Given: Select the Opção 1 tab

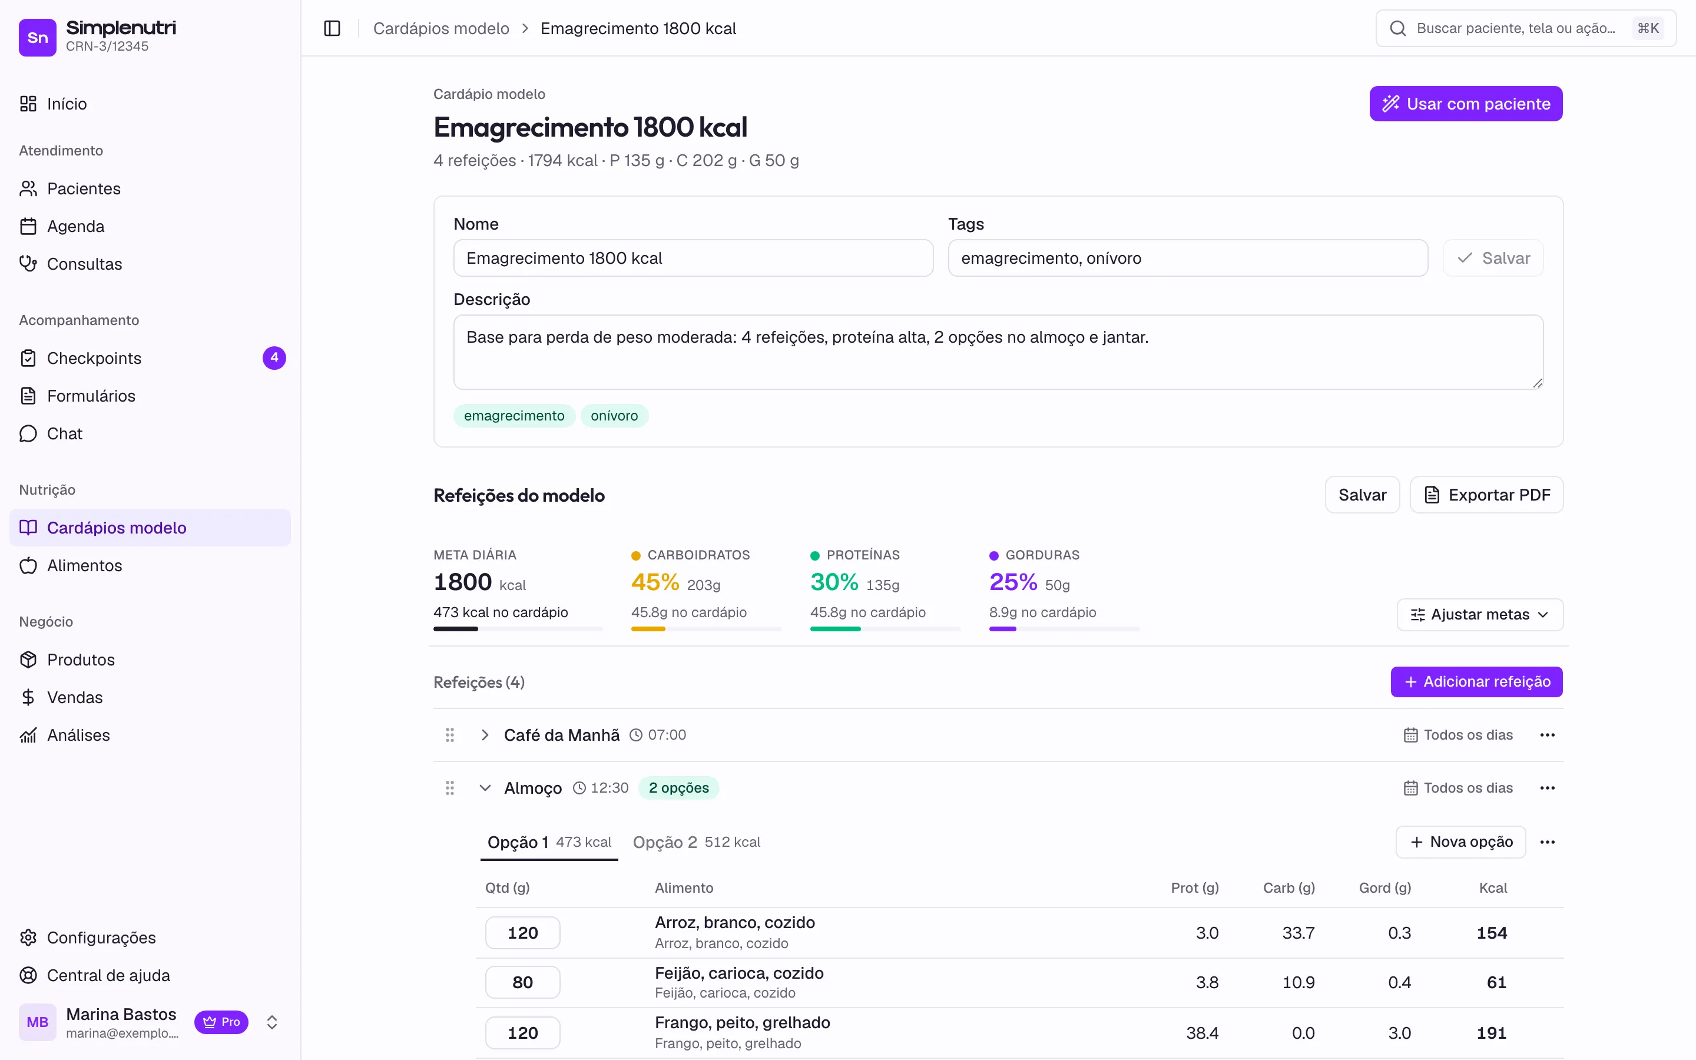Looking at the screenshot, I should [x=549, y=842].
